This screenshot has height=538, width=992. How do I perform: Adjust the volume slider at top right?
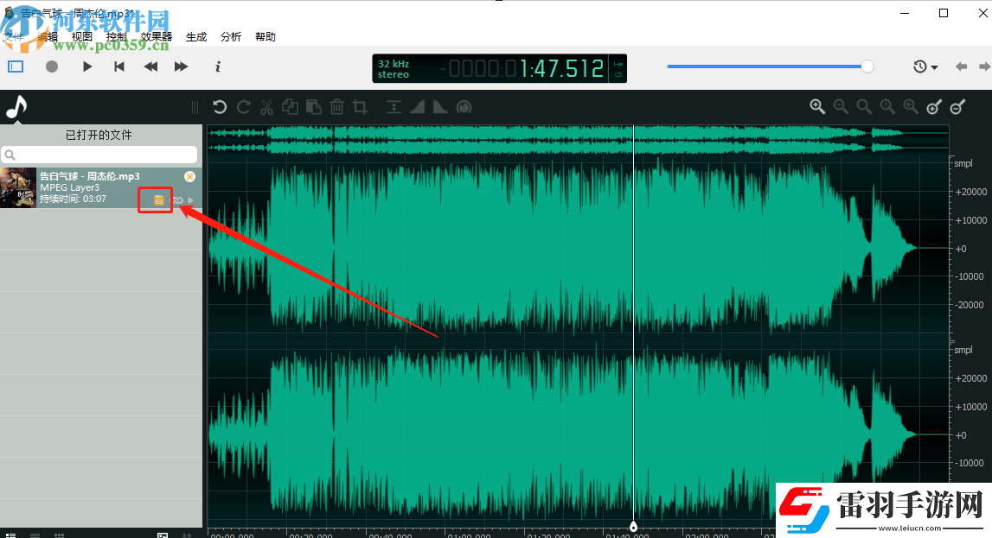(x=770, y=66)
